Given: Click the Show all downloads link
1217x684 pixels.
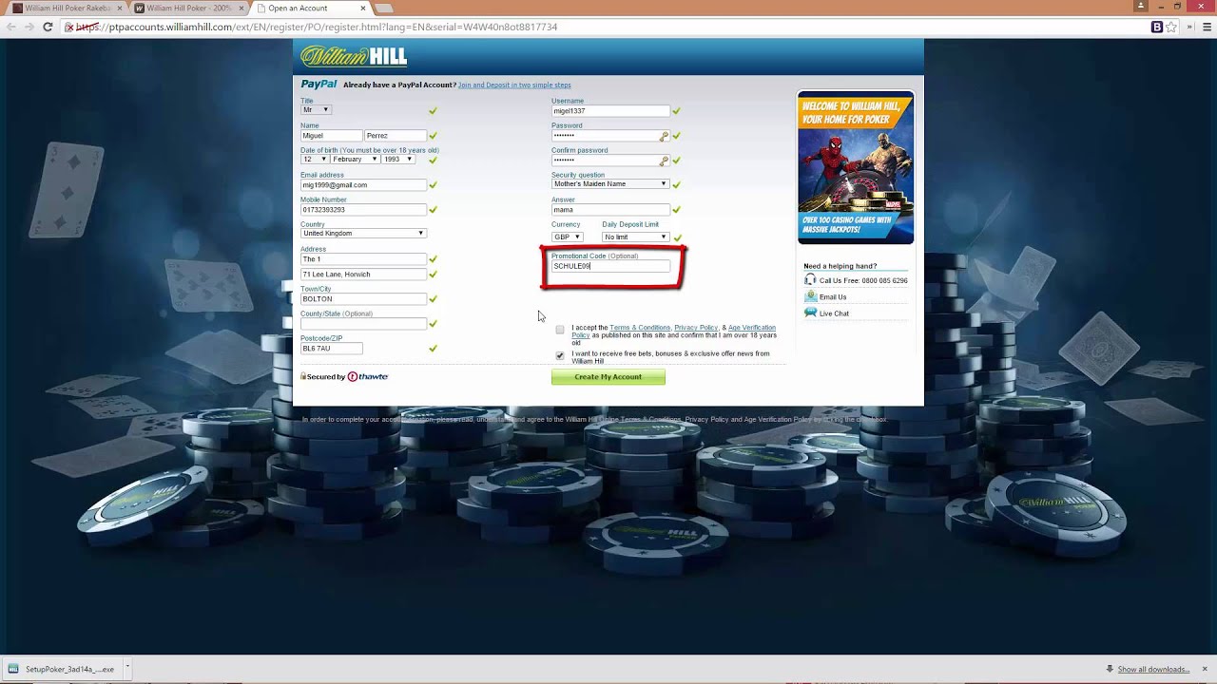Looking at the screenshot, I should (1153, 669).
